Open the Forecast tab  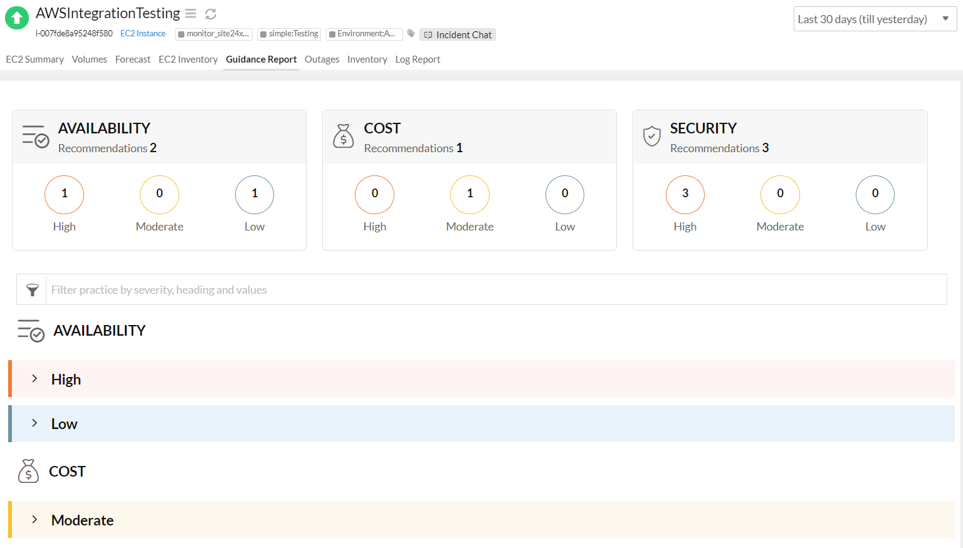coord(133,59)
